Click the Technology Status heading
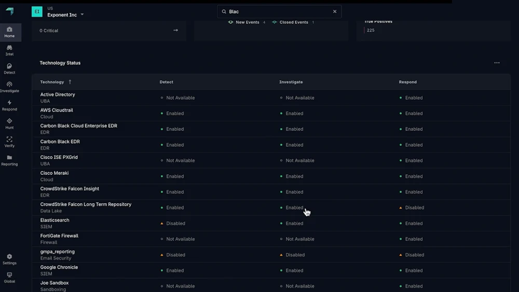This screenshot has width=519, height=292. click(x=60, y=63)
